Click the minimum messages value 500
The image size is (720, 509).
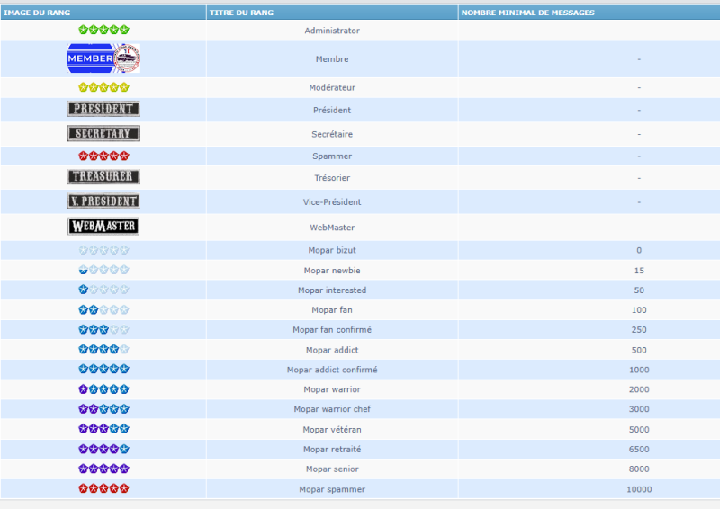point(639,350)
